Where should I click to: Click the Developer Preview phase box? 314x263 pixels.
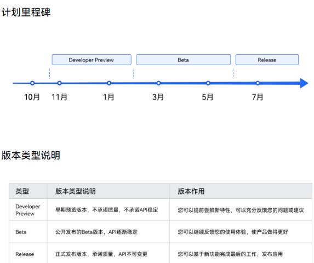tap(92, 60)
